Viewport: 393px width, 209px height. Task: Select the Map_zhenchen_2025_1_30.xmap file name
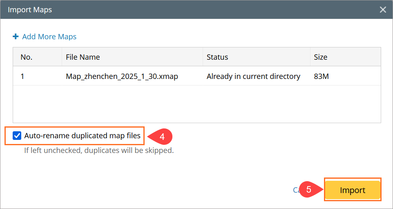pyautogui.click(x=122, y=76)
